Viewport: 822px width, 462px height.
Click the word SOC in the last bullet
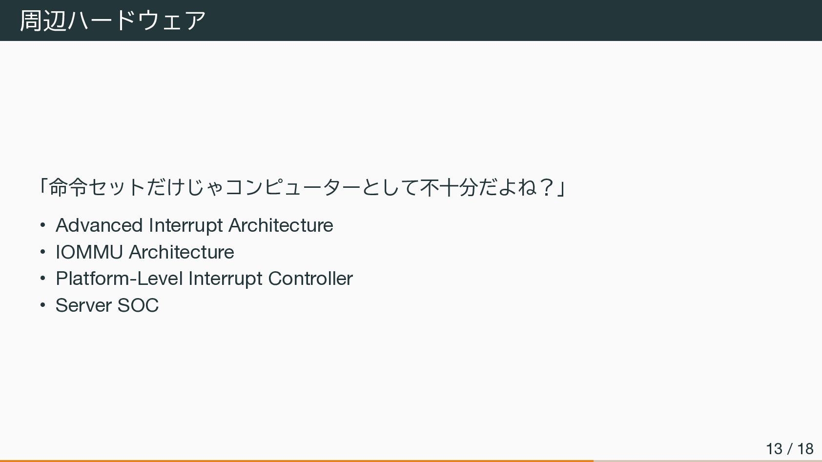[x=138, y=305]
